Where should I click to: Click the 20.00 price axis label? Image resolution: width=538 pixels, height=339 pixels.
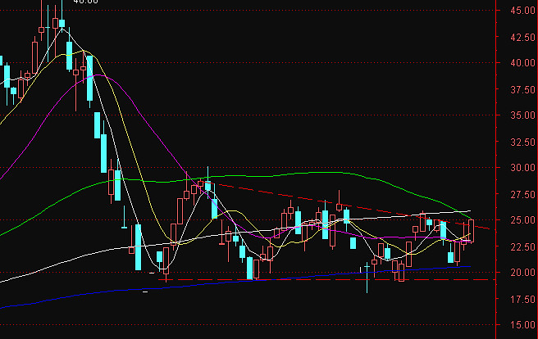coord(518,273)
